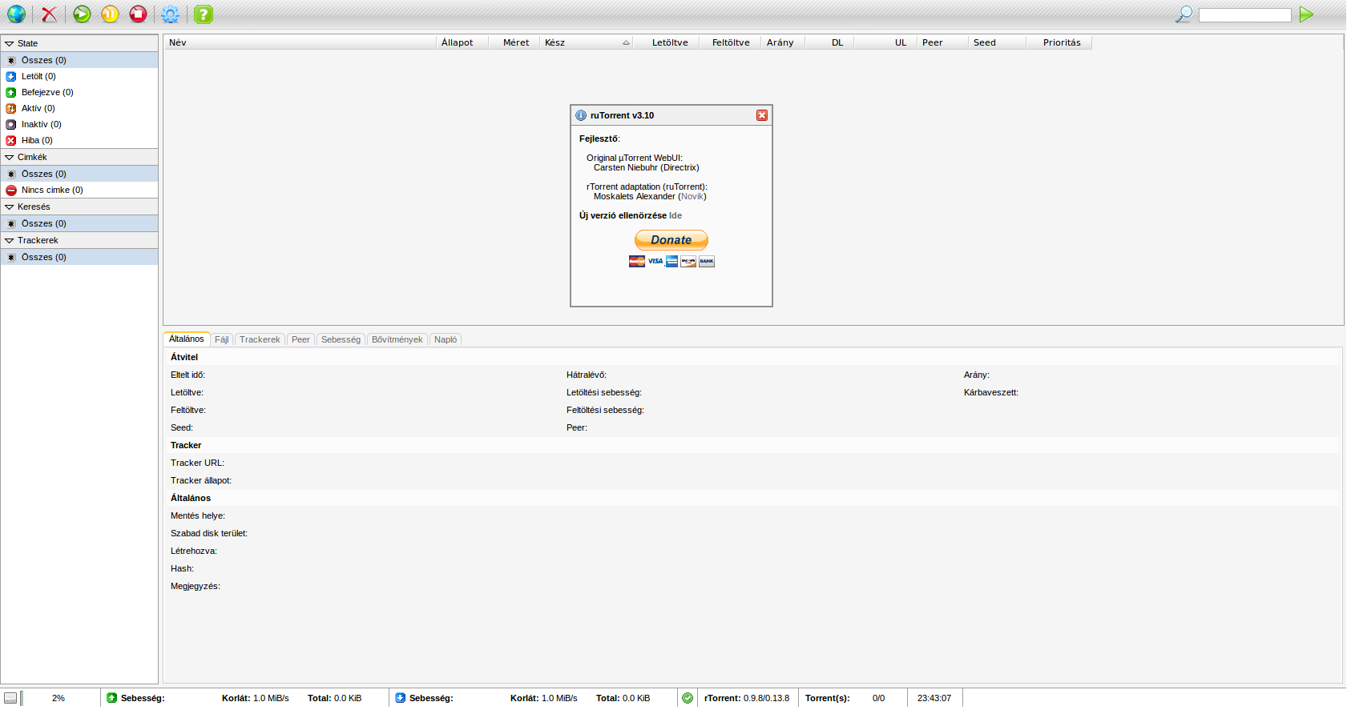
Task: Stop torrent with red stop icon
Action: coord(138,14)
